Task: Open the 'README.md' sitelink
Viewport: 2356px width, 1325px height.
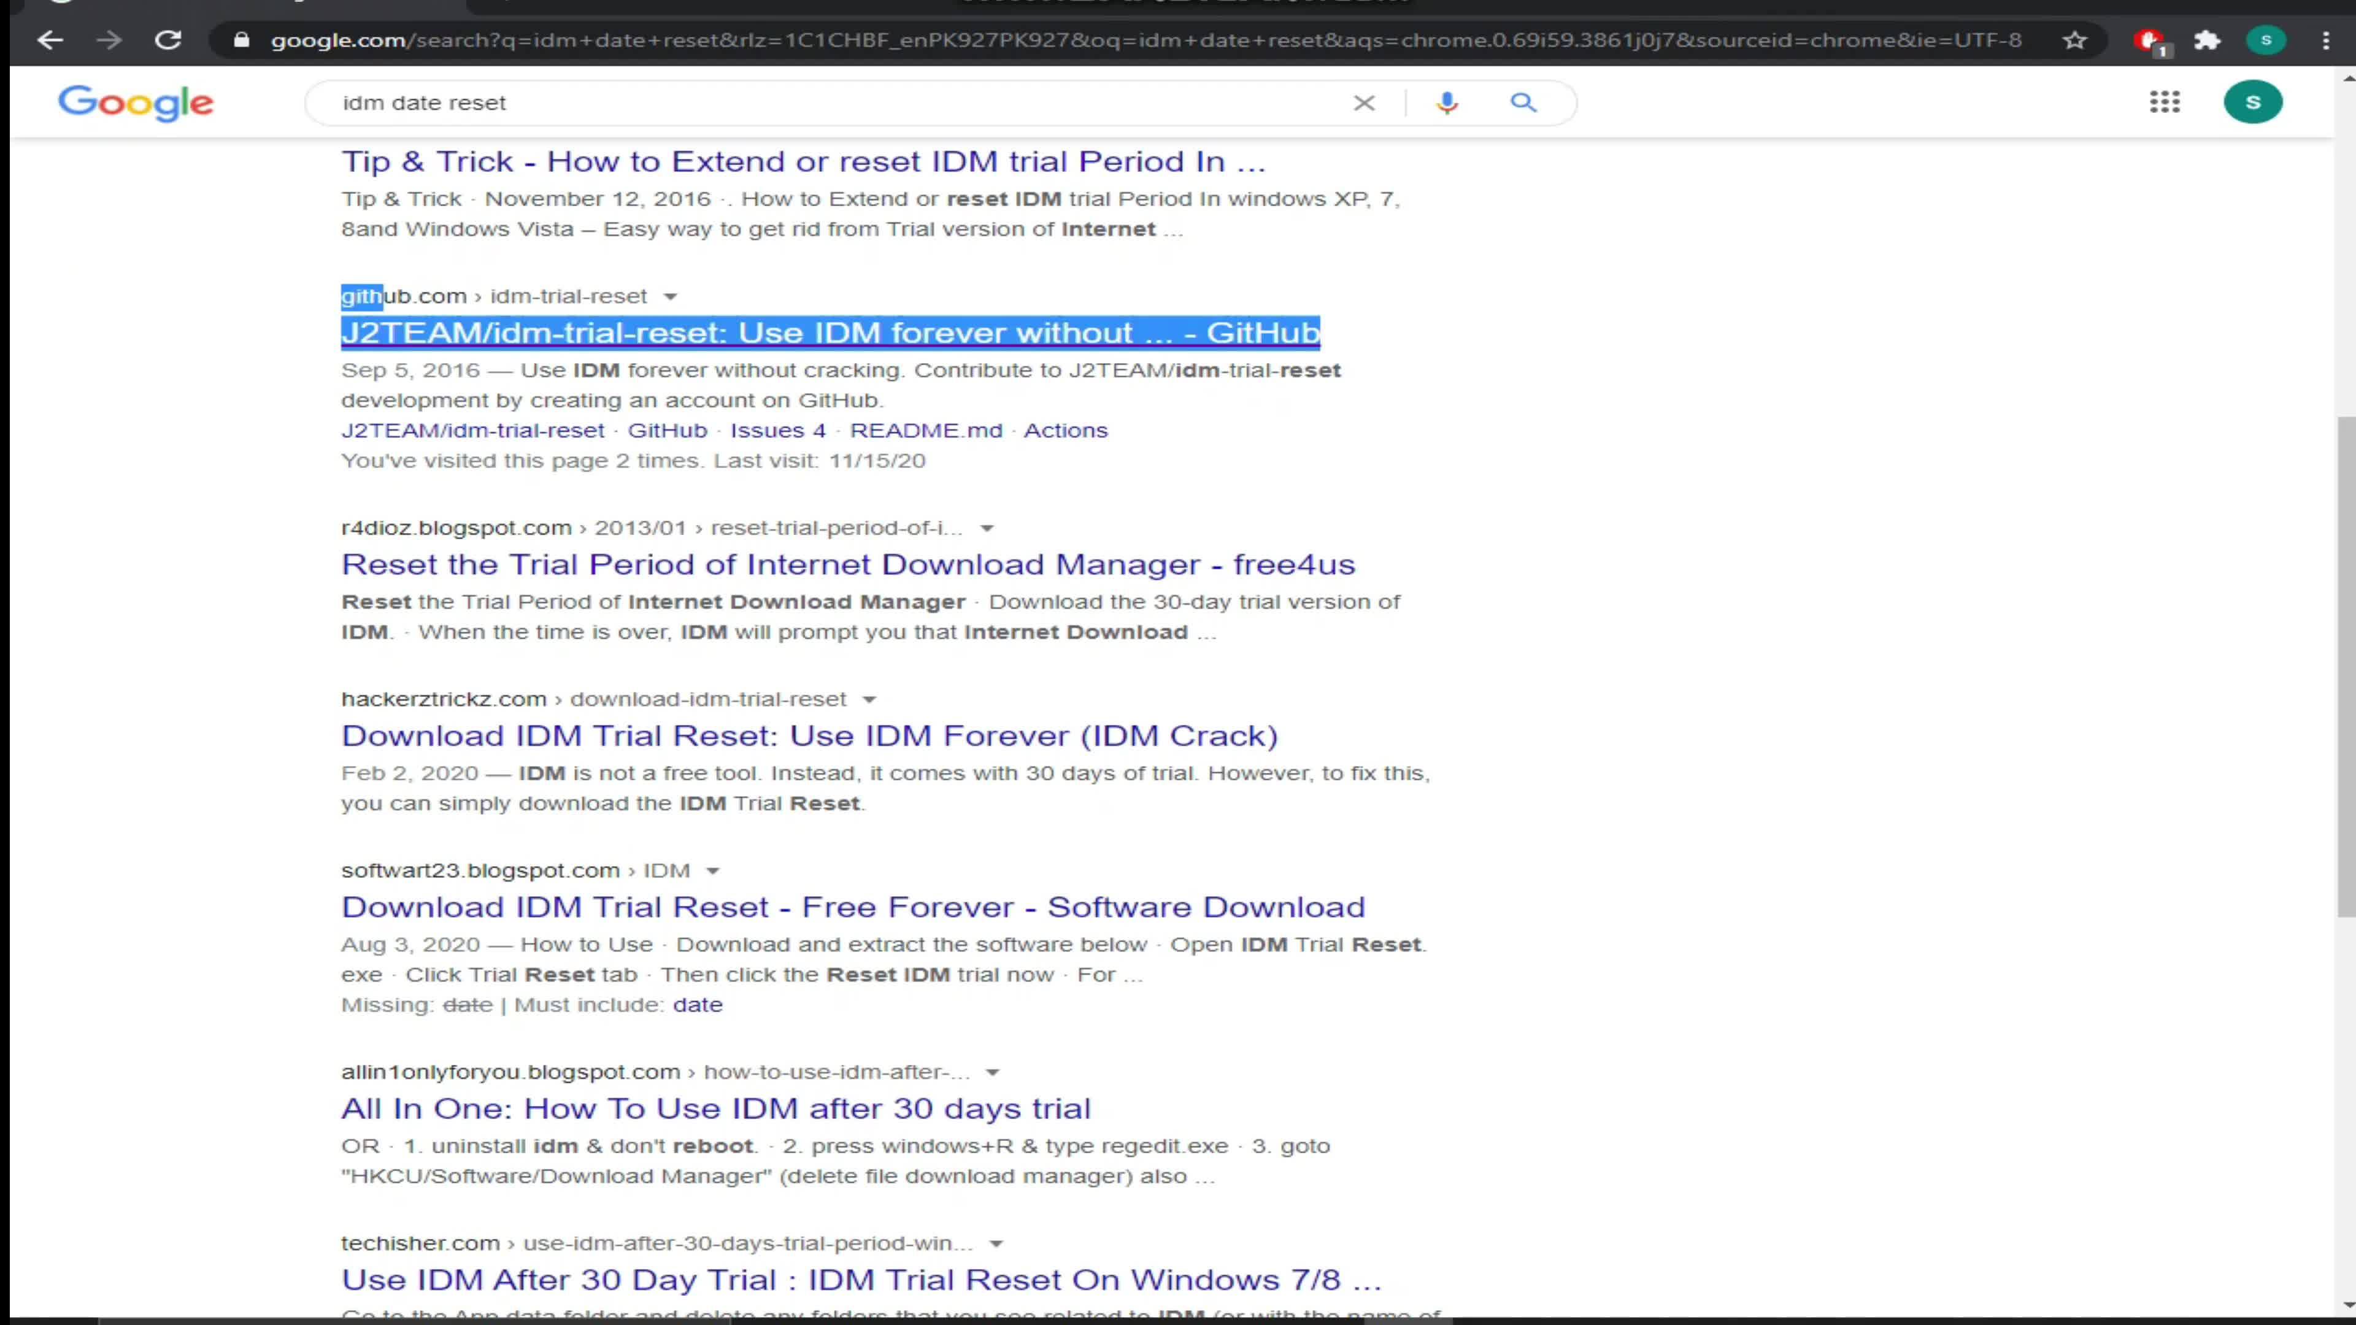Action: point(926,431)
